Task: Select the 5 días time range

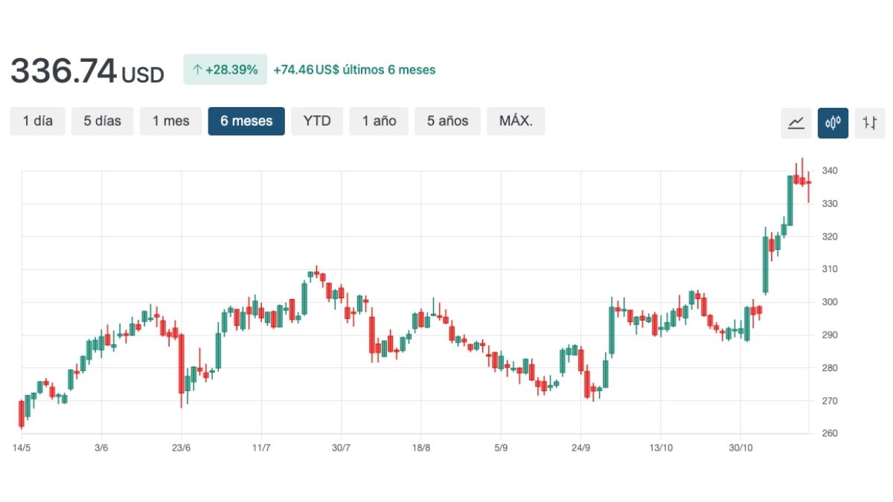Action: 102,121
